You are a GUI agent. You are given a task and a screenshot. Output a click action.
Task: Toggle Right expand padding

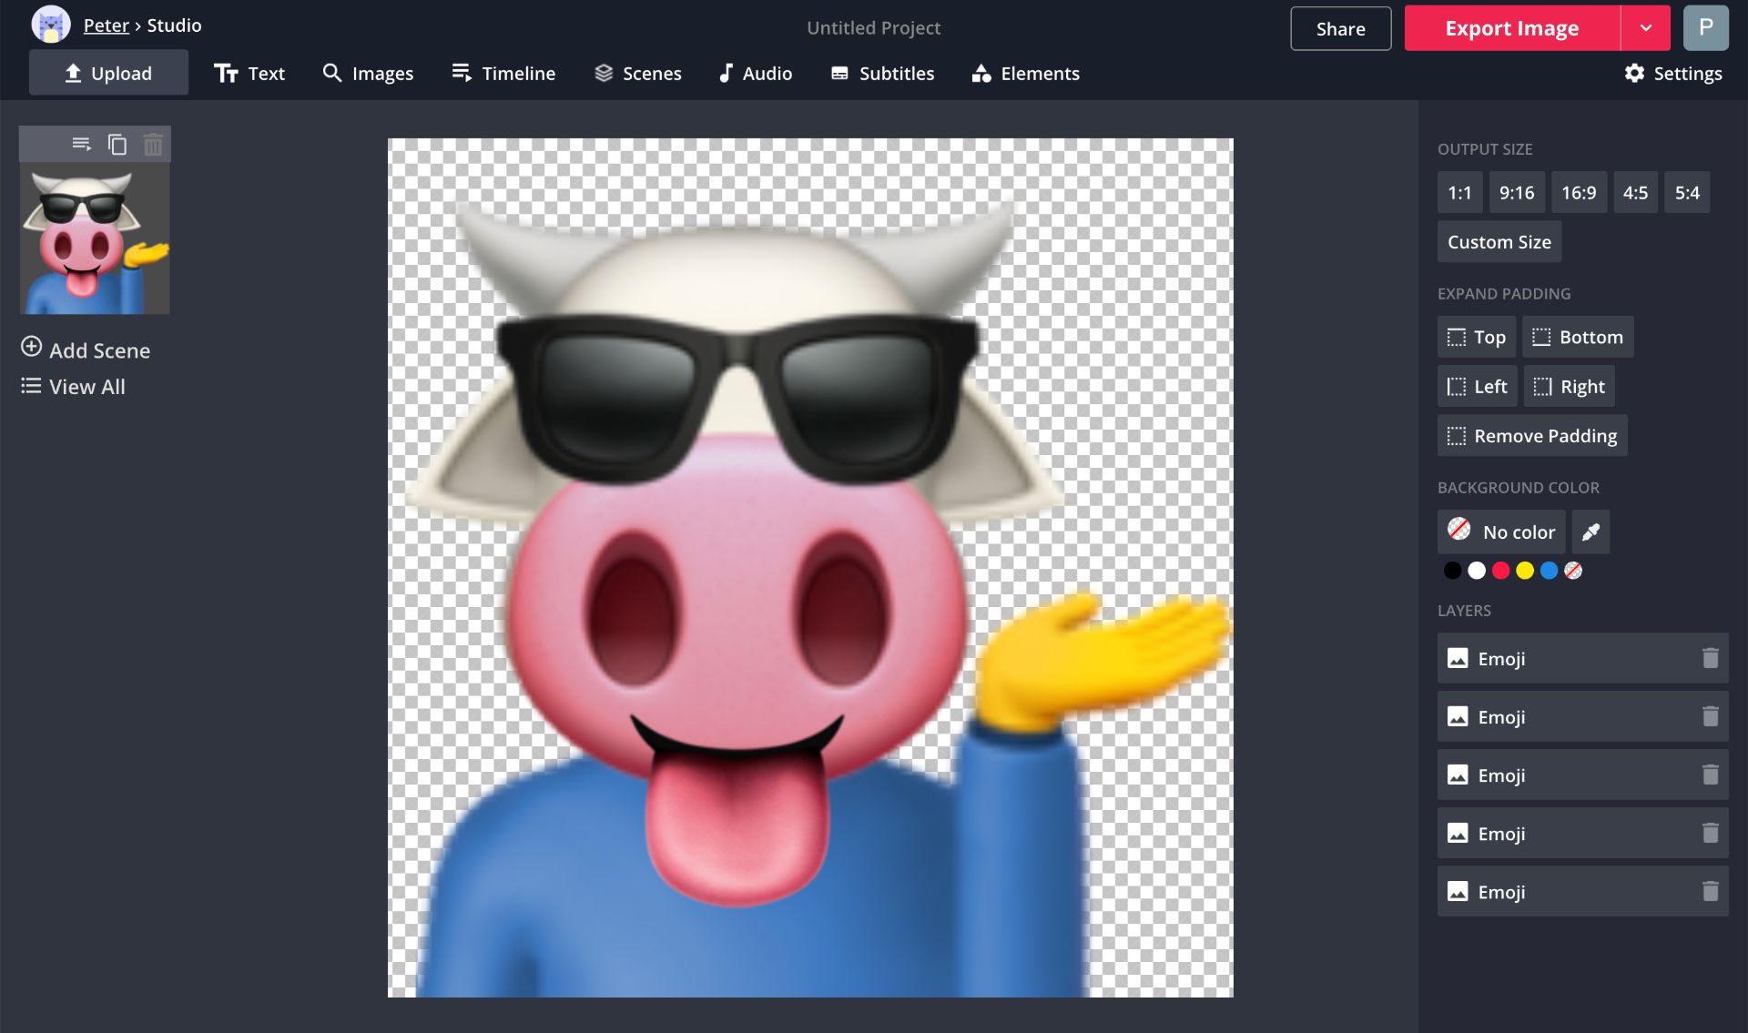pyautogui.click(x=1568, y=386)
